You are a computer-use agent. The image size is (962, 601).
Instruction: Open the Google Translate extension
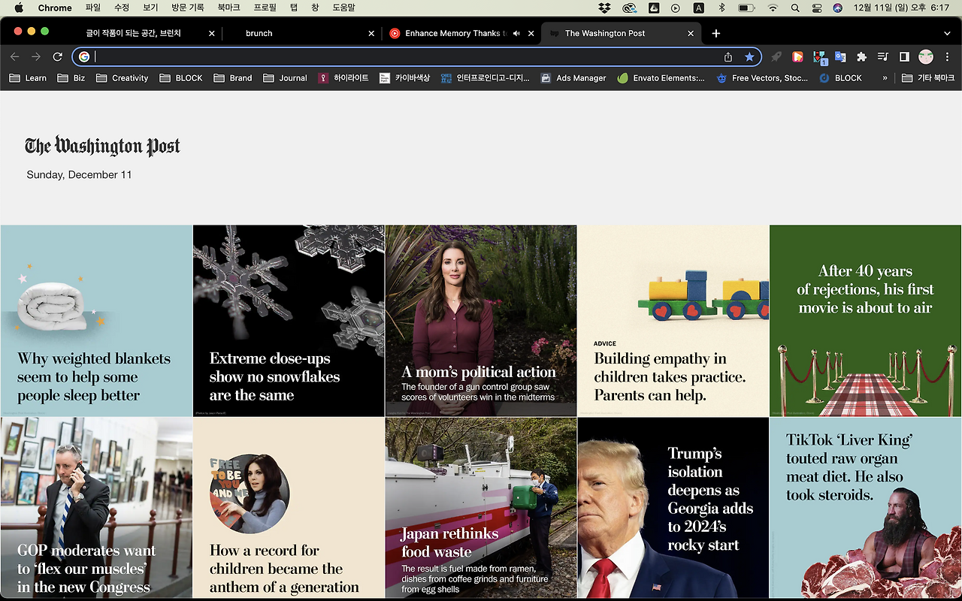click(x=840, y=57)
